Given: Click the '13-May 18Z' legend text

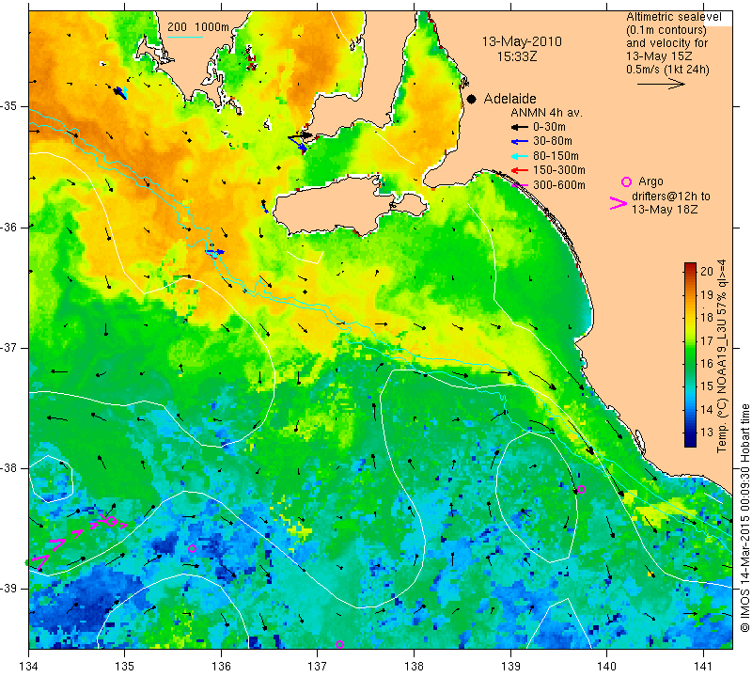Looking at the screenshot, I should 665,210.
